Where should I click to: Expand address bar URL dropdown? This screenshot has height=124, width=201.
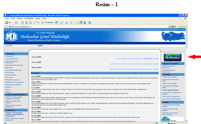[x=169, y=27]
